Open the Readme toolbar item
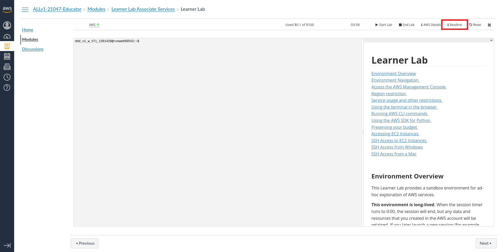Viewport: 503px width, 252px height. (x=455, y=25)
